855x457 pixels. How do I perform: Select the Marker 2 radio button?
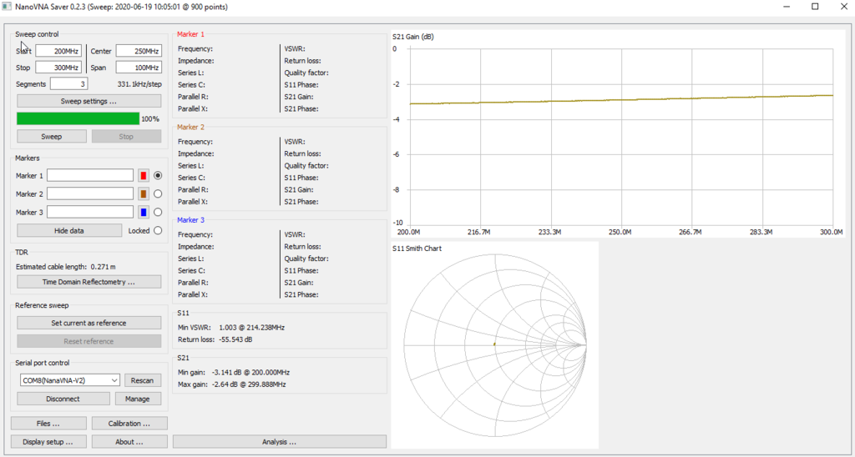158,193
